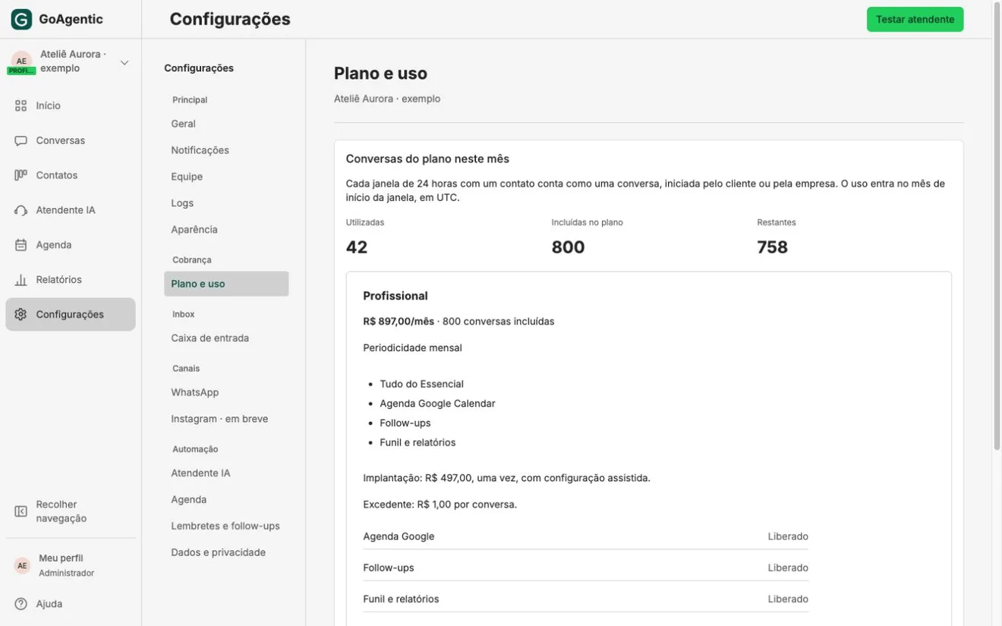Click the Recolher navegação collapse icon
The width and height of the screenshot is (1002, 626).
point(20,511)
